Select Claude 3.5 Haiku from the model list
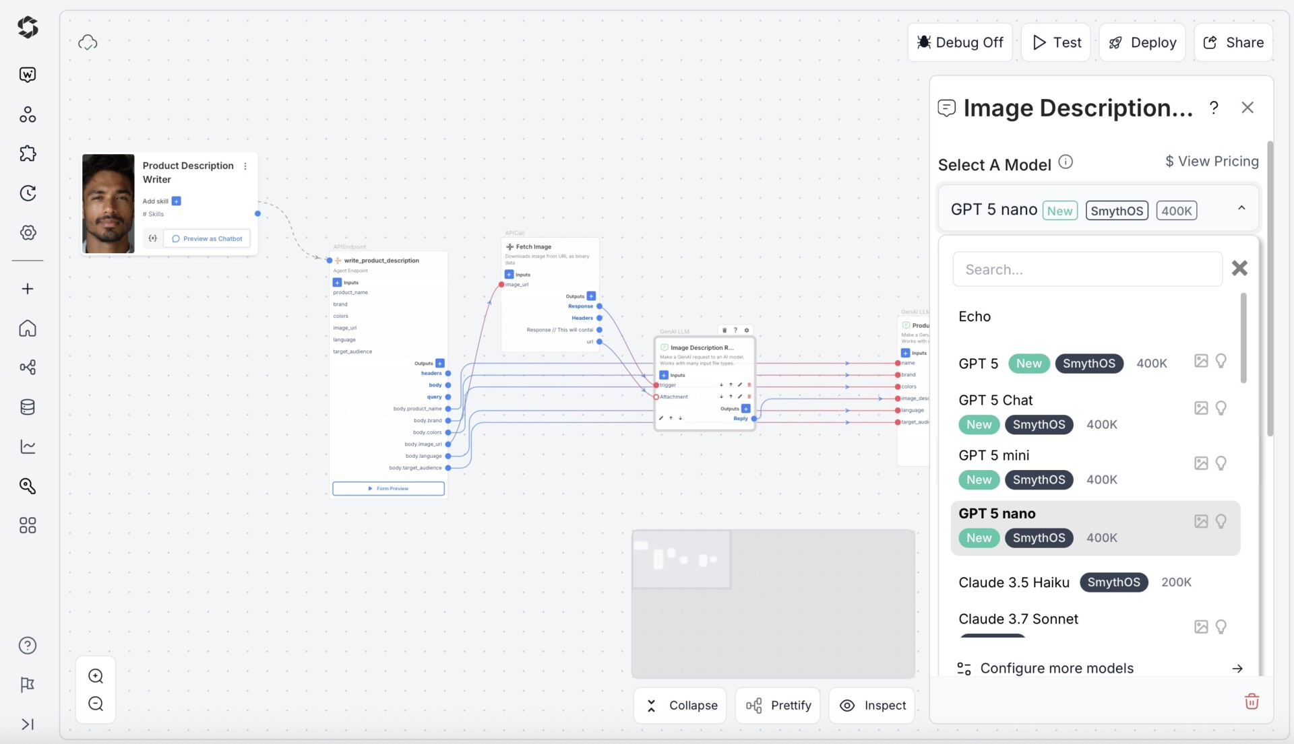 1014,582
